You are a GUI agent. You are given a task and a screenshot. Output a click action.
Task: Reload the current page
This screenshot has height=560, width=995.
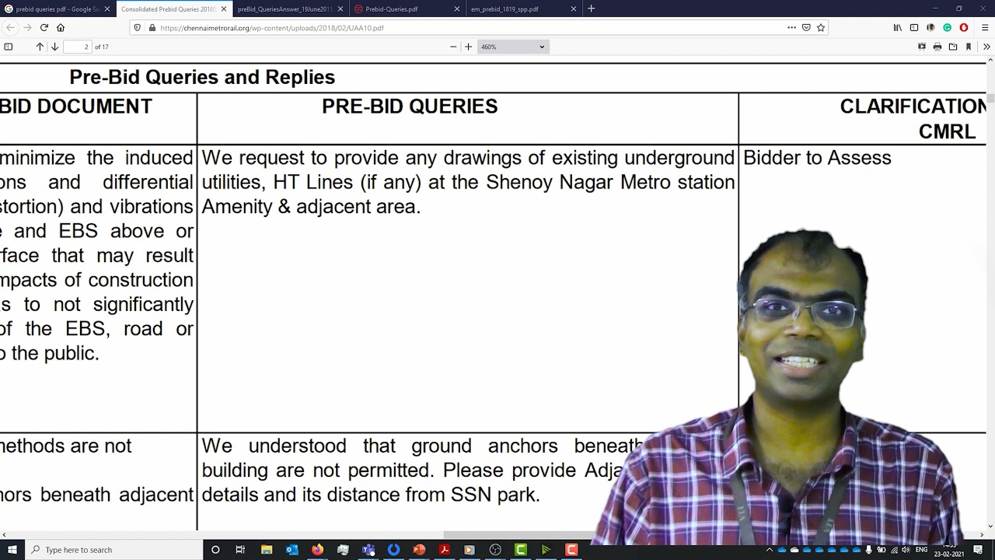point(44,27)
